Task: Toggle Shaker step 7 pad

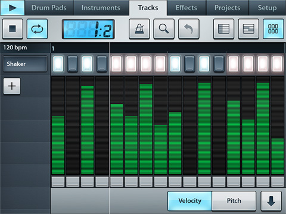Action: [x=146, y=64]
